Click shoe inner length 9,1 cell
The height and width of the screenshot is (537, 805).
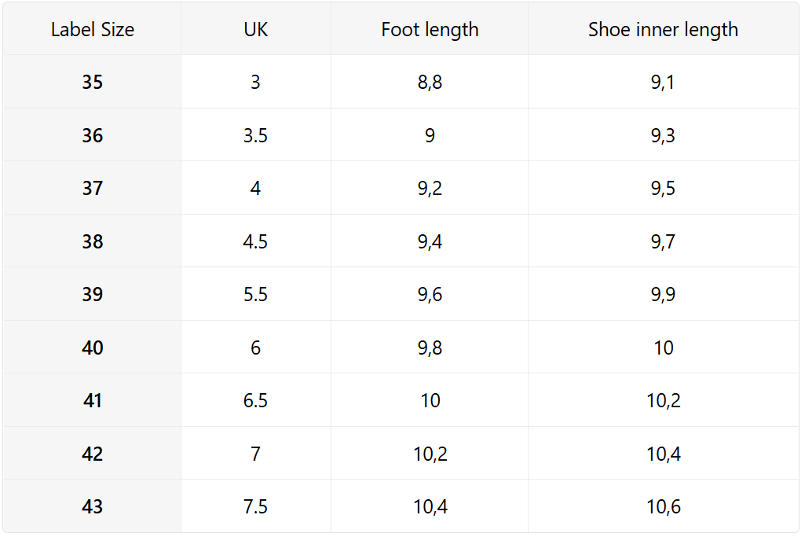point(663,82)
